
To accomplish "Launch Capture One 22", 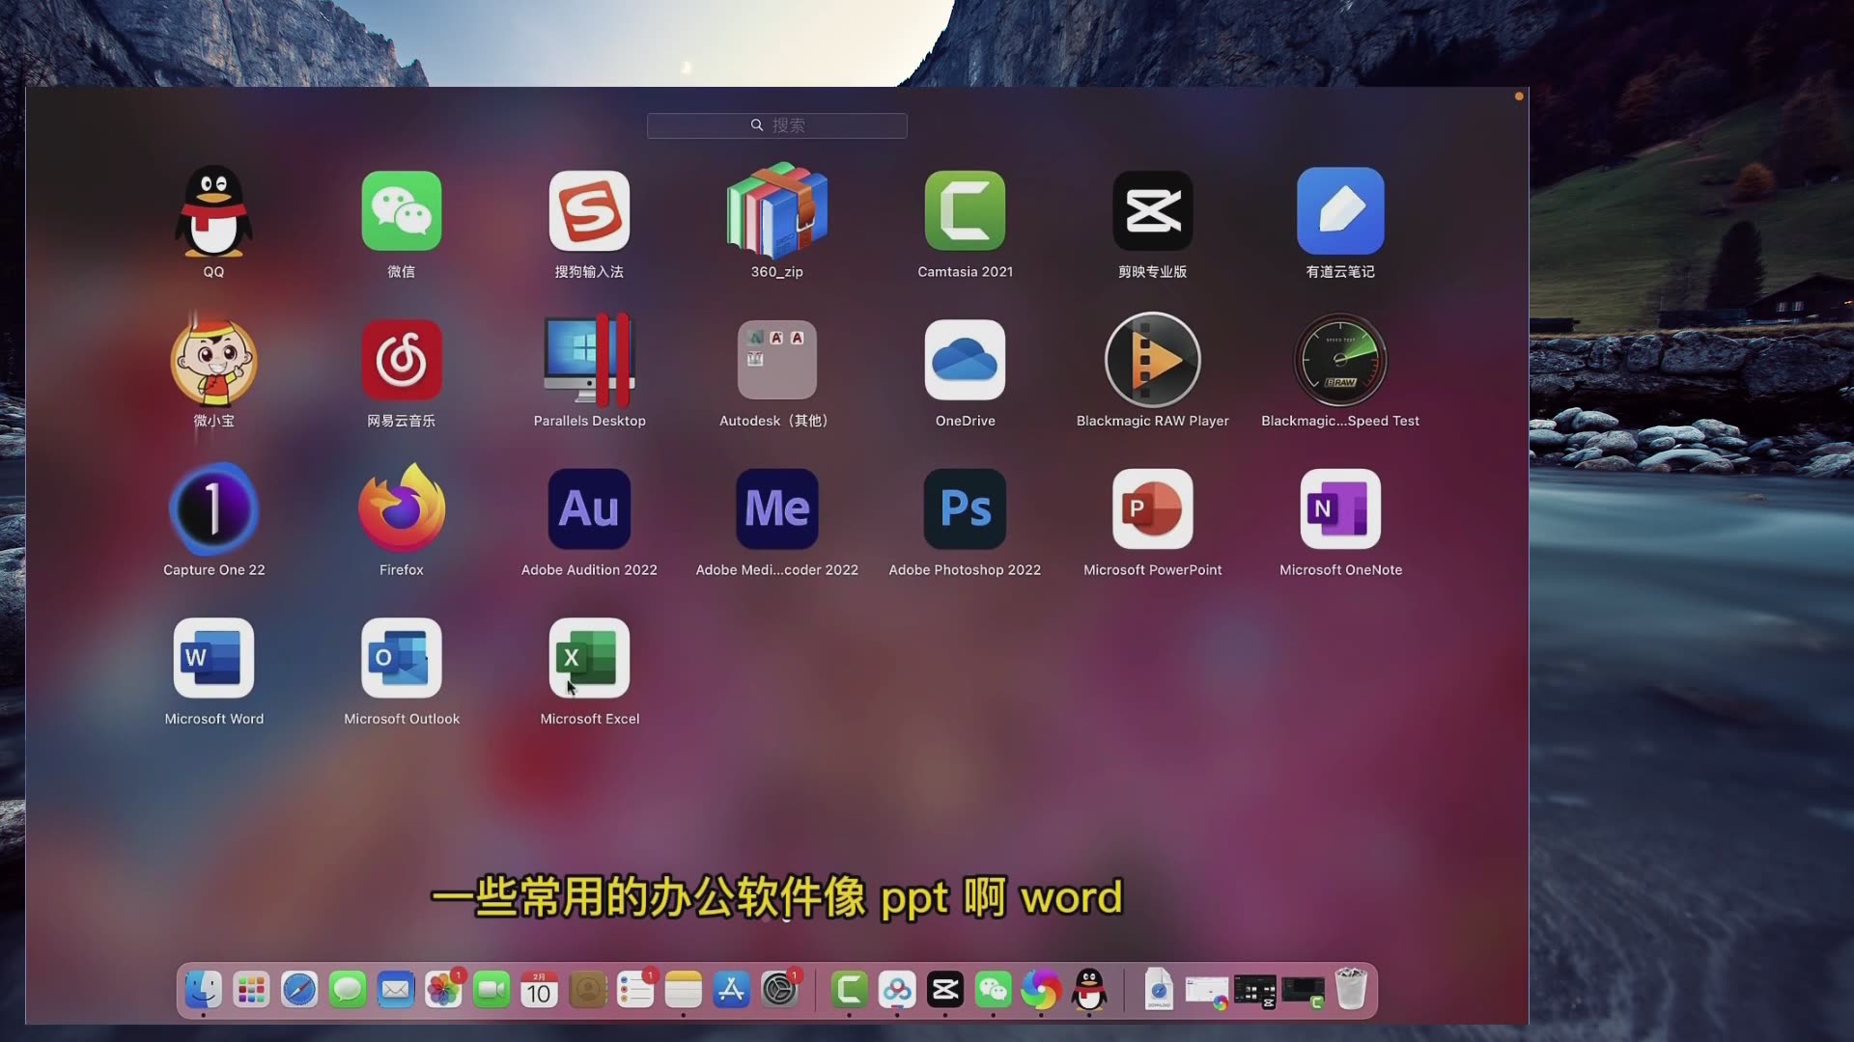I will [x=213, y=508].
